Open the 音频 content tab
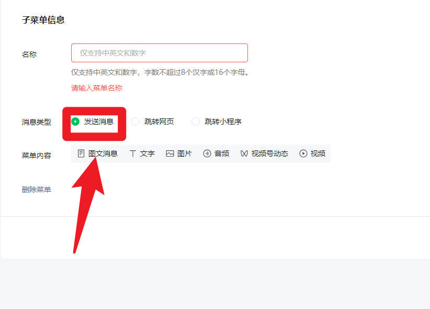Image resolution: width=430 pixels, height=309 pixels. point(216,153)
